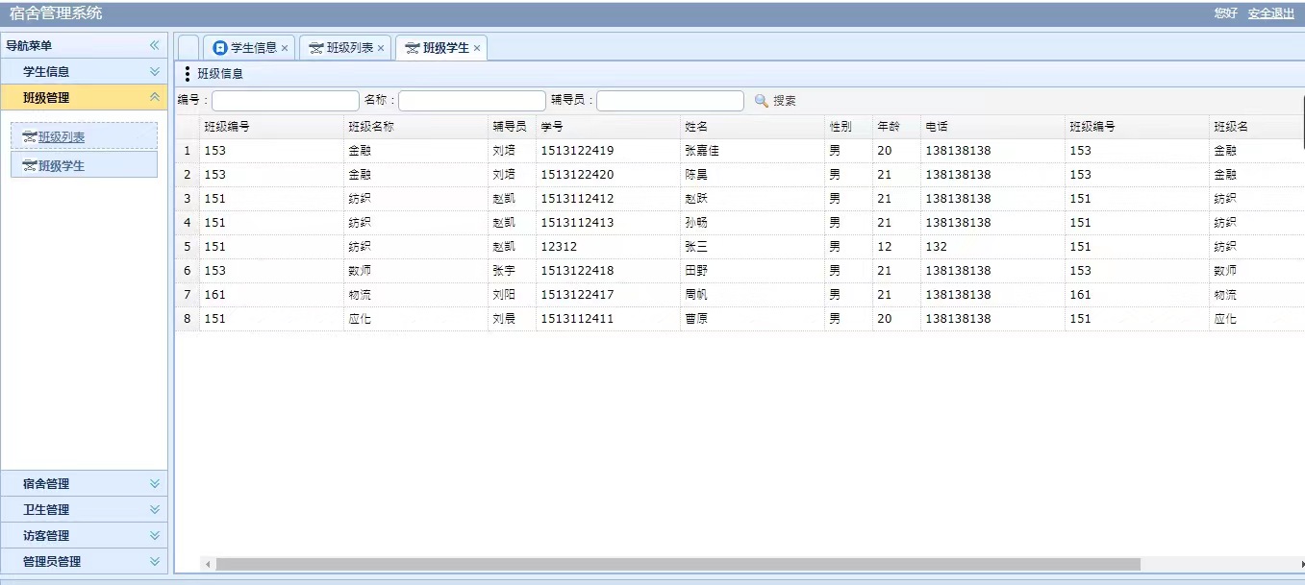Viewport: 1305px width, 585px height.
Task: Close the 学生信息 tab
Action: [285, 48]
